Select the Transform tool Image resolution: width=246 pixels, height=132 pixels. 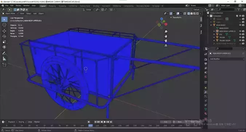pyautogui.click(x=4, y=47)
